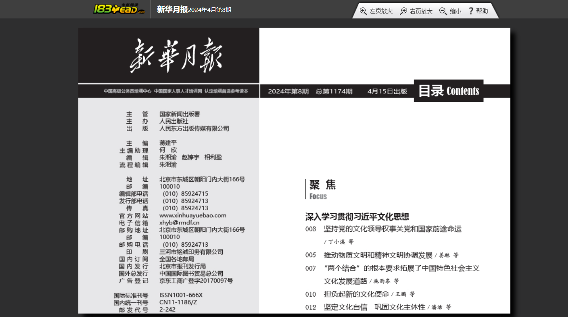Click the CN11-1186/Z serial number
This screenshot has width=568, height=317.
(178, 302)
